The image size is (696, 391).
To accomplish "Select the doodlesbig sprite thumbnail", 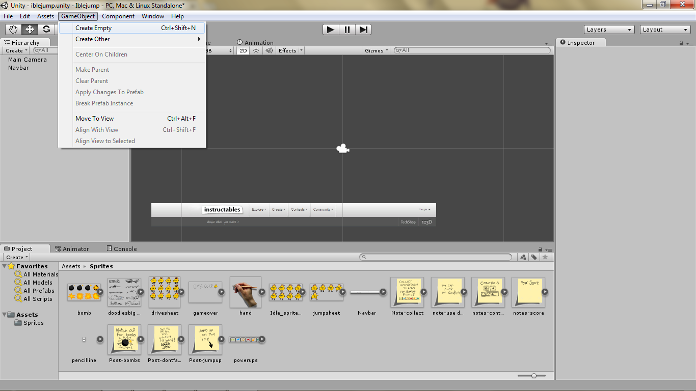I will [x=124, y=292].
